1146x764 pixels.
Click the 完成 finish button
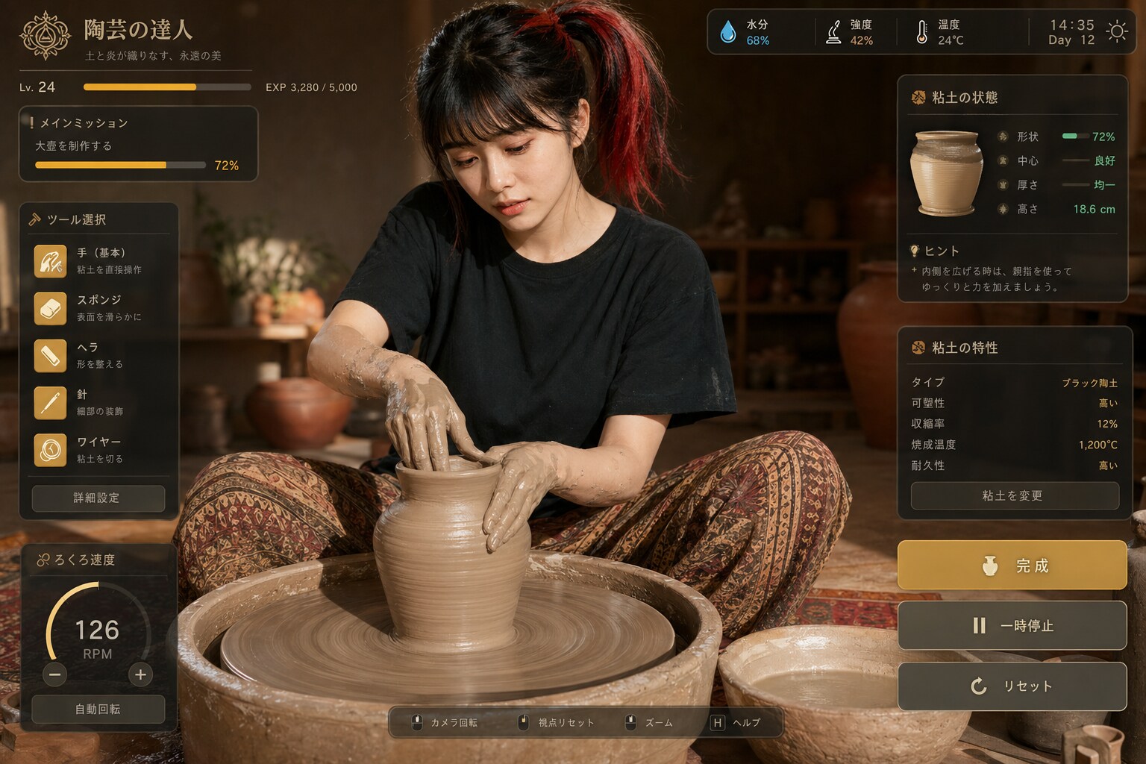[x=1012, y=566]
